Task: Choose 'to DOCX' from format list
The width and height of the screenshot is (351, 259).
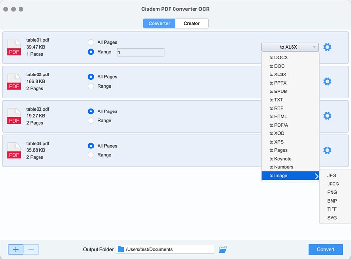Action: pos(291,57)
